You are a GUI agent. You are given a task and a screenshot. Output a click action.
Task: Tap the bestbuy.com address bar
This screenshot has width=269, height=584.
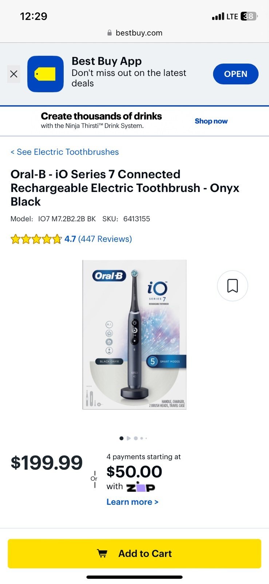(x=134, y=33)
